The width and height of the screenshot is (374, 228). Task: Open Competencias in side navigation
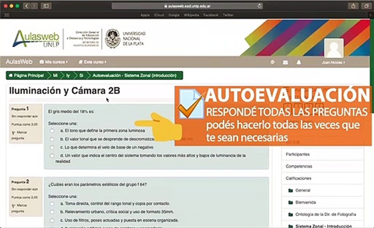[x=299, y=166]
